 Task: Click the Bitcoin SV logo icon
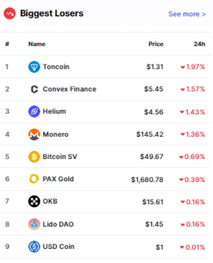tap(34, 157)
